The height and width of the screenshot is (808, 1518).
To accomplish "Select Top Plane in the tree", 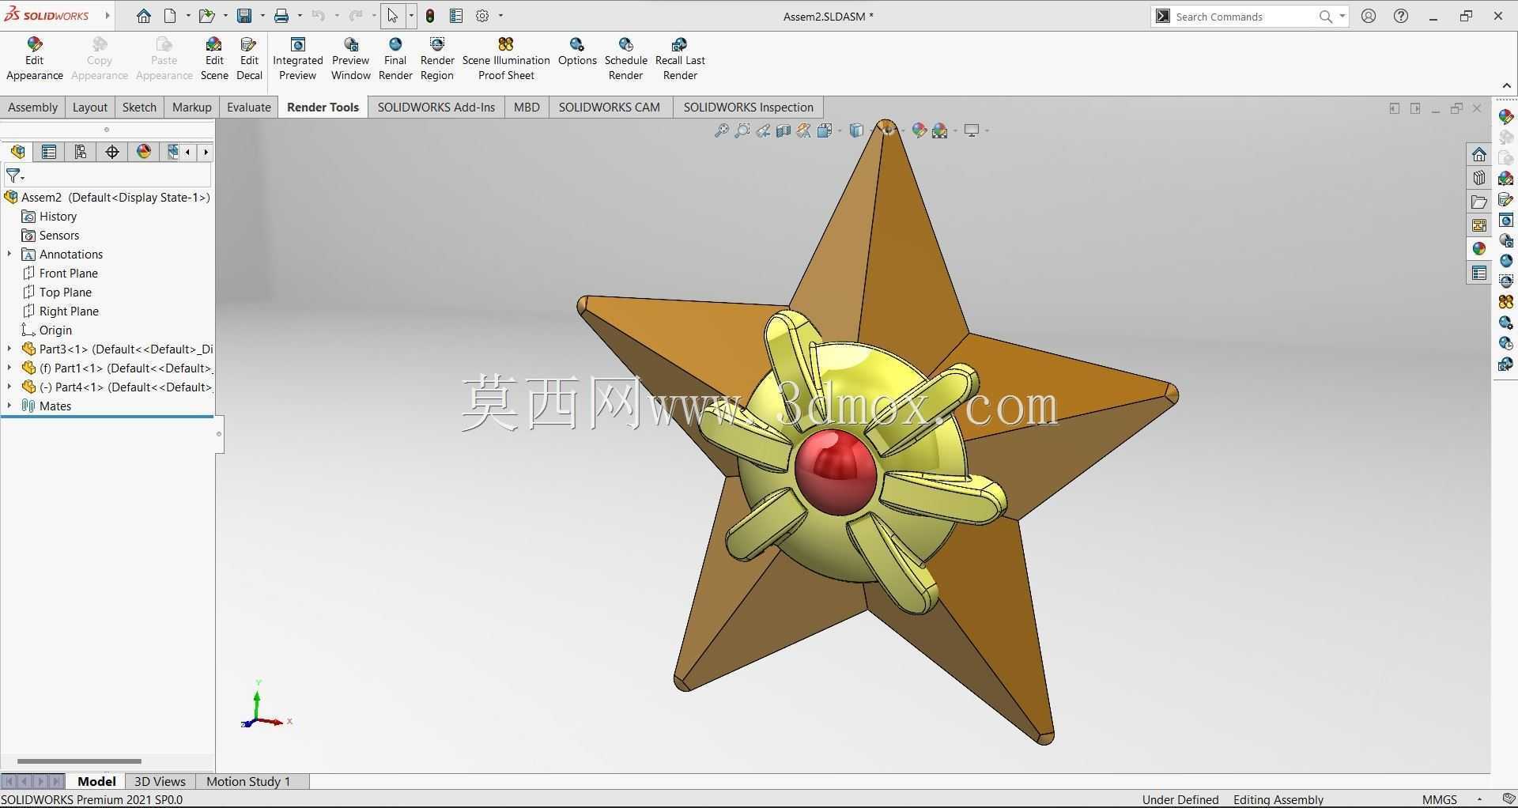I will 57,292.
